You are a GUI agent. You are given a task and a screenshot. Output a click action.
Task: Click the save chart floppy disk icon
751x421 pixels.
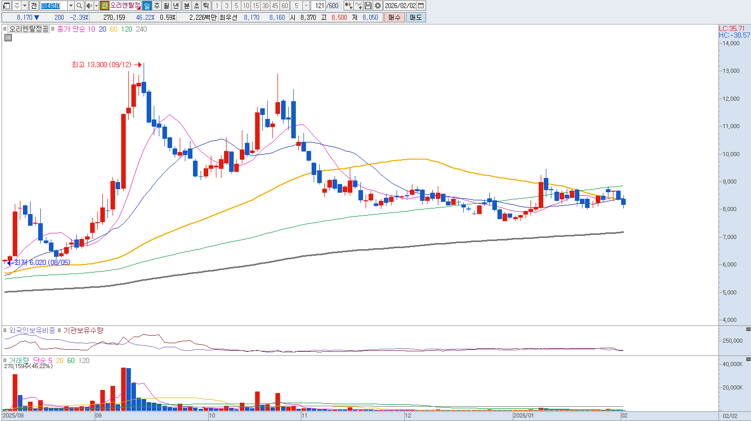(368, 6)
